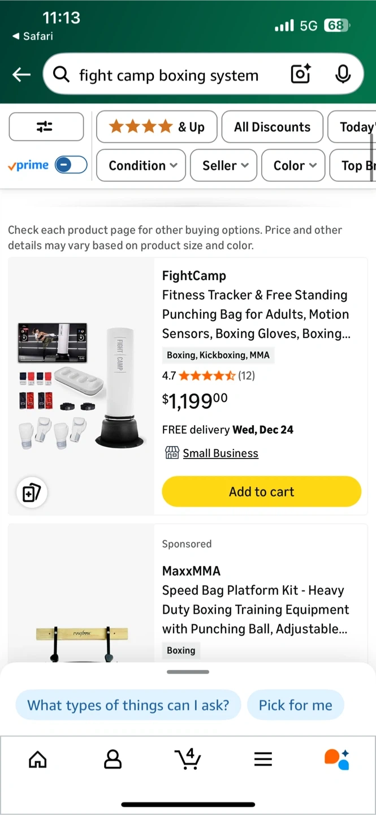This screenshot has height=815, width=376.
Task: Go to the Home tab icon
Action: tap(38, 759)
